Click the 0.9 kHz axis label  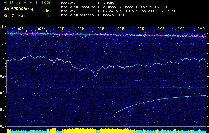3,76
